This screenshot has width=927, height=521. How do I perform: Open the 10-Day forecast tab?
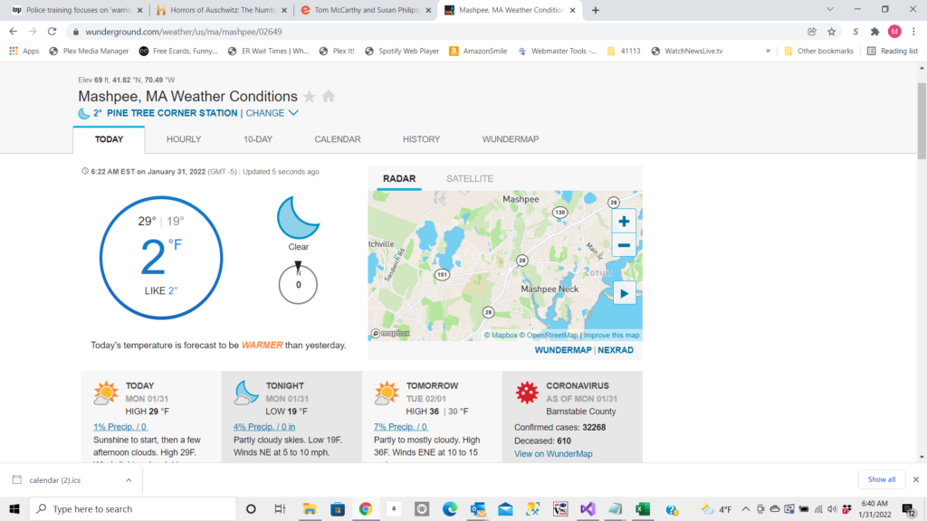[x=257, y=139]
